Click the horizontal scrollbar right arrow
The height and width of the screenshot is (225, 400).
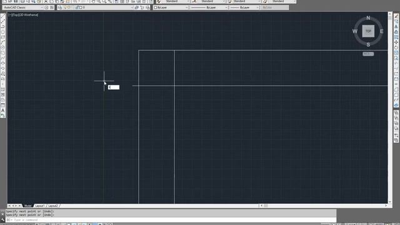[386, 206]
